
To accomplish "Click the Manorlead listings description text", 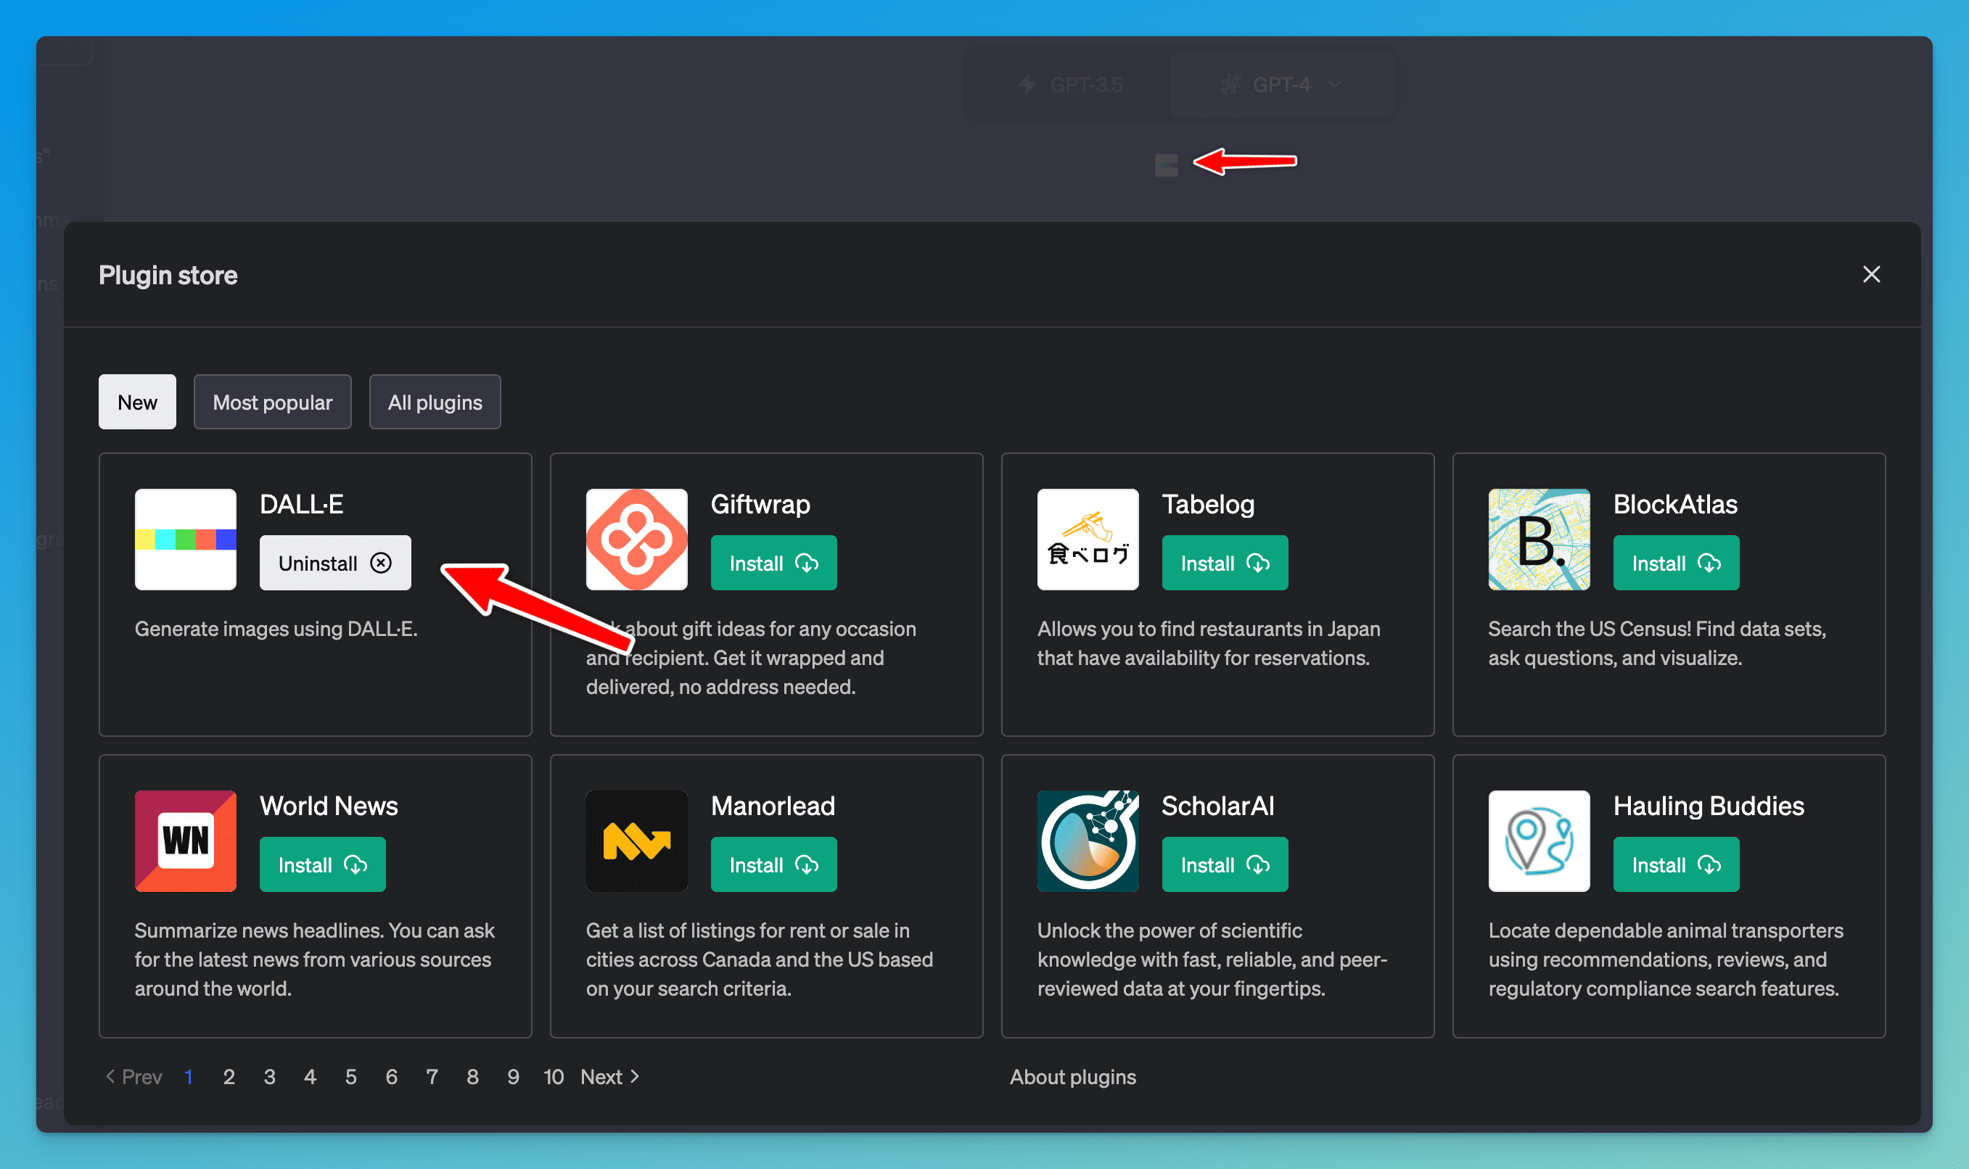I will 760,959.
